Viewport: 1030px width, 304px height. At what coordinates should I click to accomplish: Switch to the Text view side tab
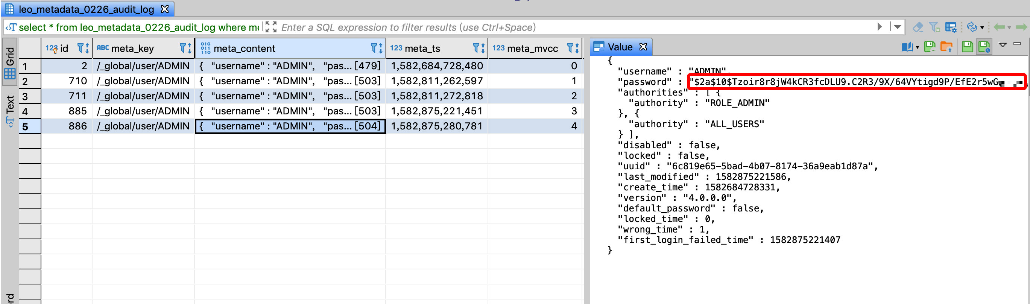(10, 110)
